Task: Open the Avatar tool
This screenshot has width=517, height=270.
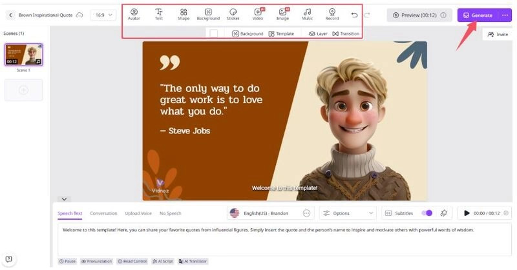Action: coord(134,14)
